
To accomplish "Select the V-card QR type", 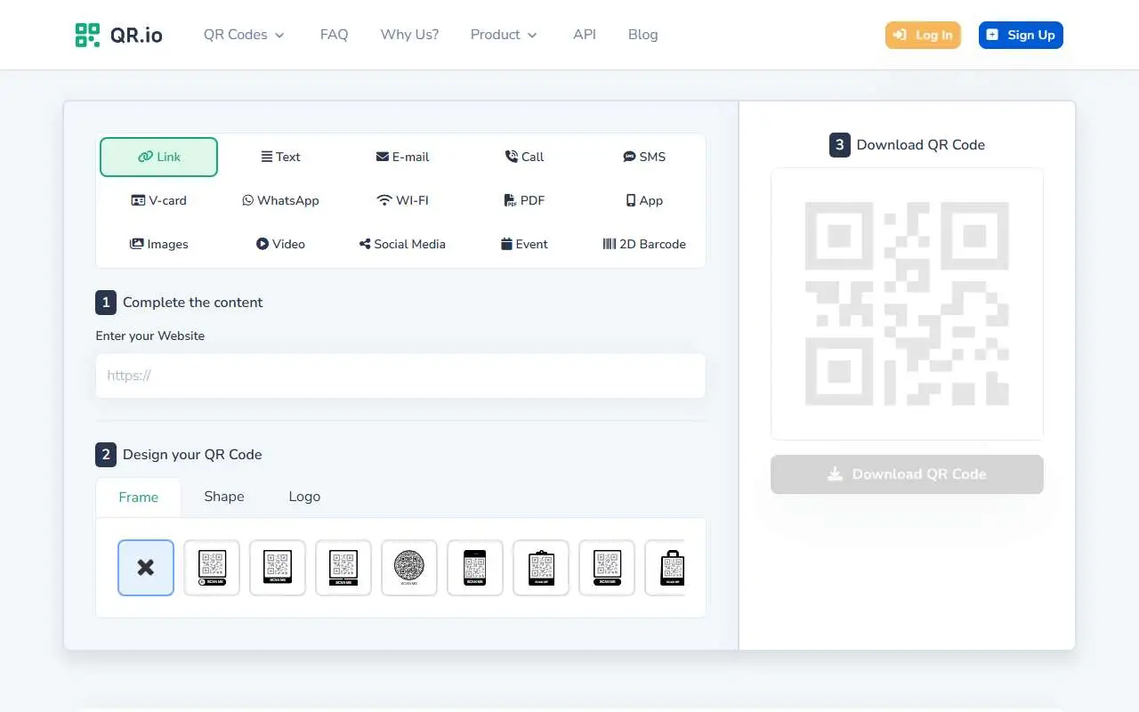I will [158, 200].
